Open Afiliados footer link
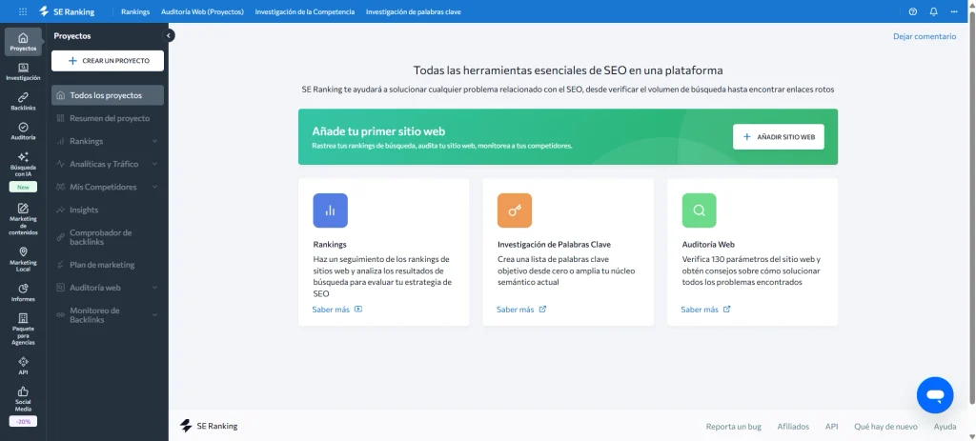 pyautogui.click(x=793, y=427)
